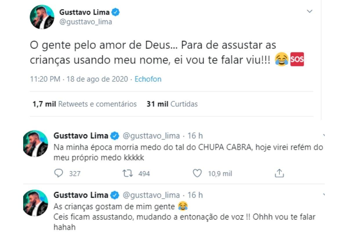Click the Gusttavo Lima name on main tweet
Image resolution: width=348 pixels, height=232 pixels.
84,12
